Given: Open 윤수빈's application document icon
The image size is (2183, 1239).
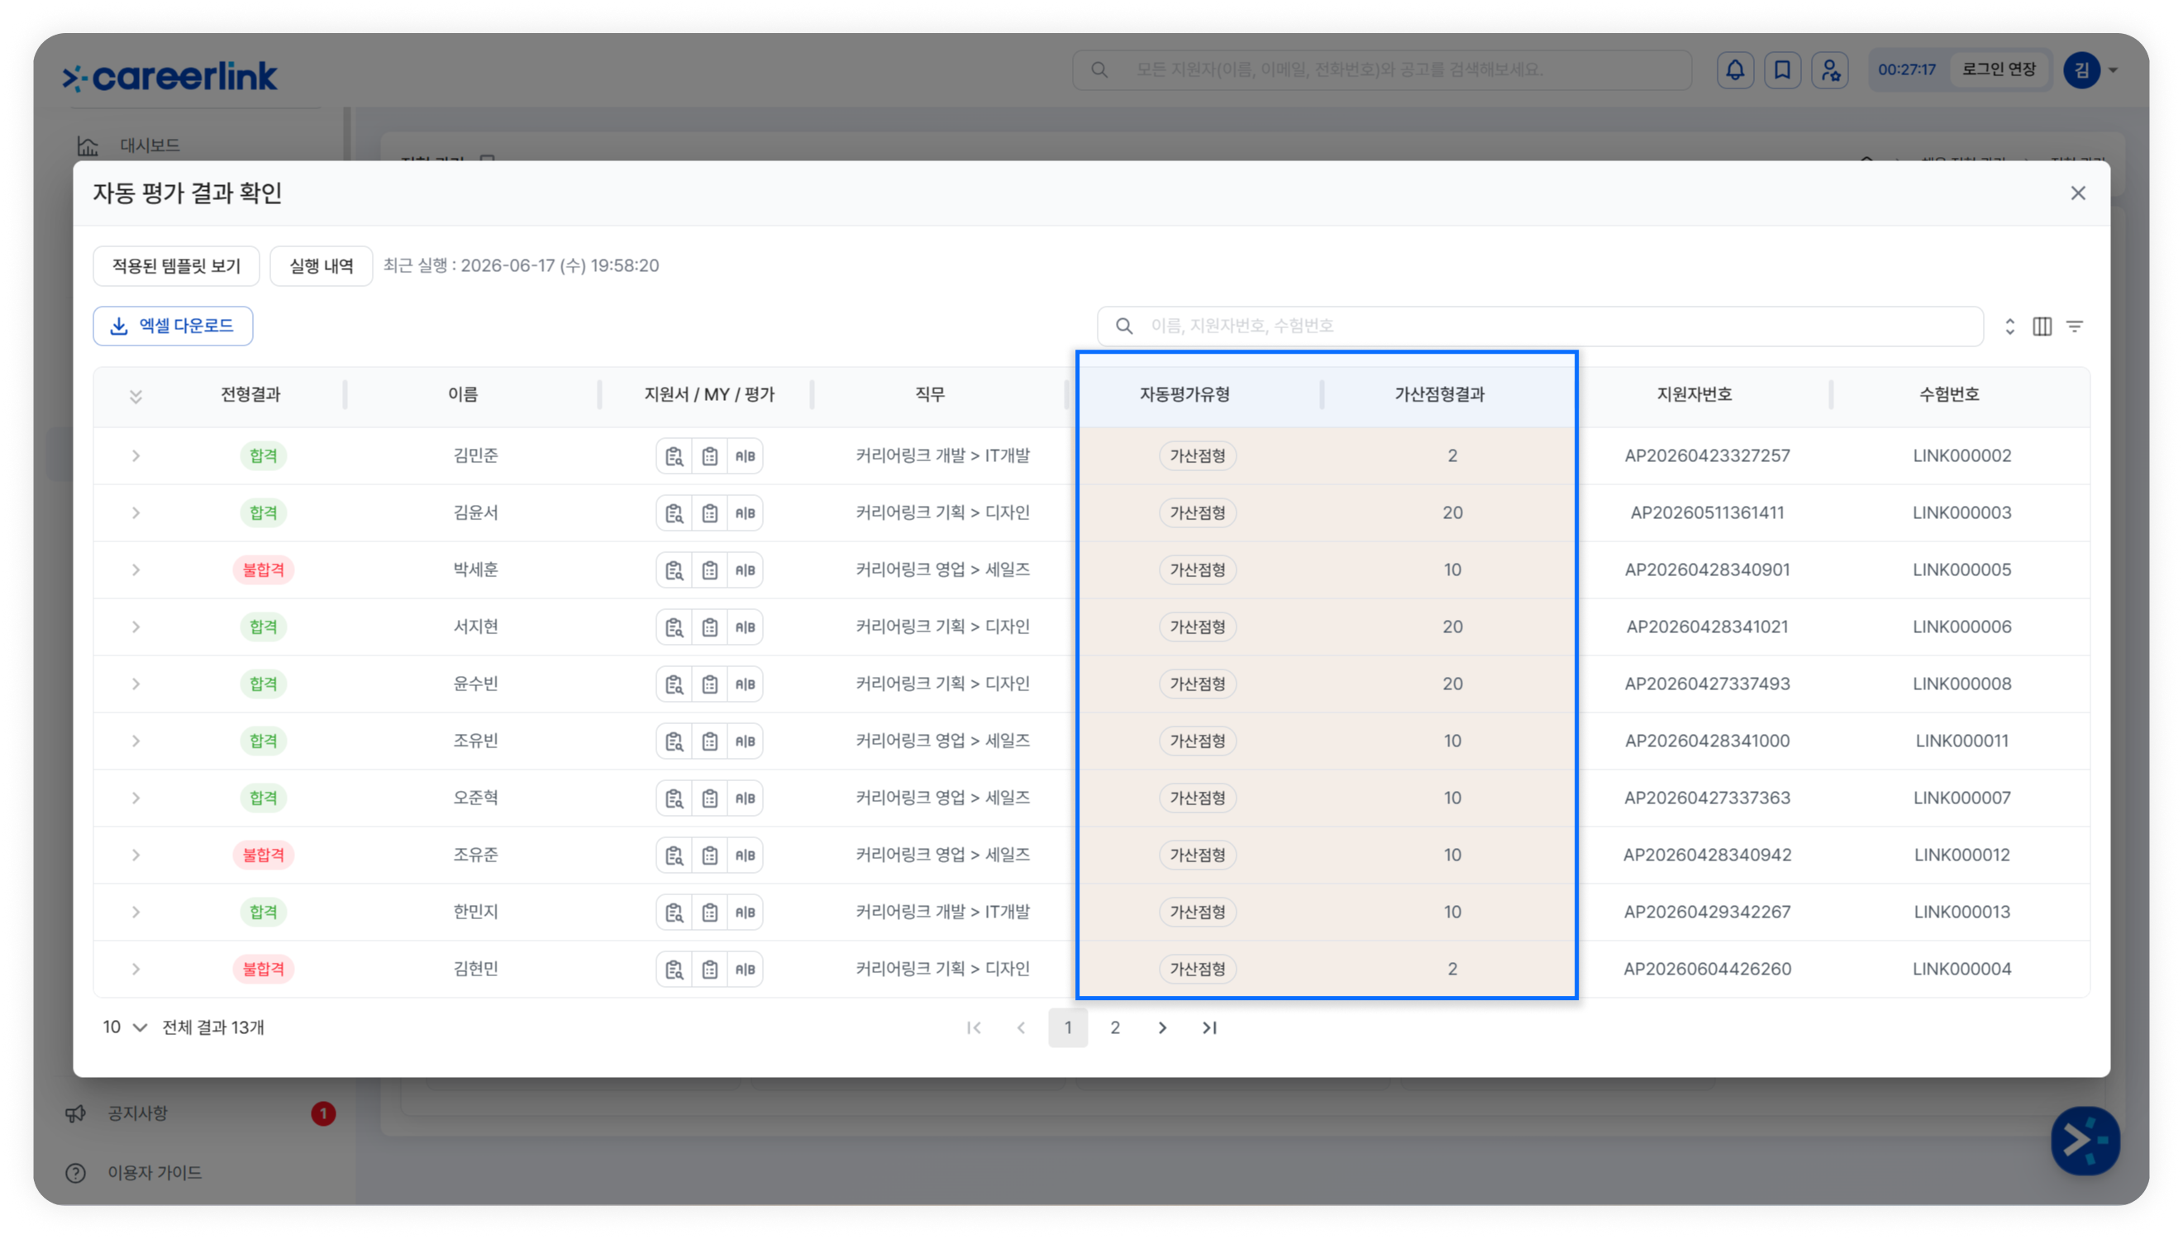Looking at the screenshot, I should (674, 684).
